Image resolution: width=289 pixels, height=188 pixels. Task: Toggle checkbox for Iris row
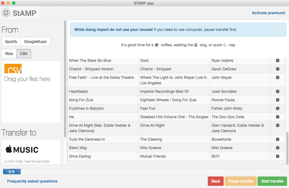tap(278, 117)
